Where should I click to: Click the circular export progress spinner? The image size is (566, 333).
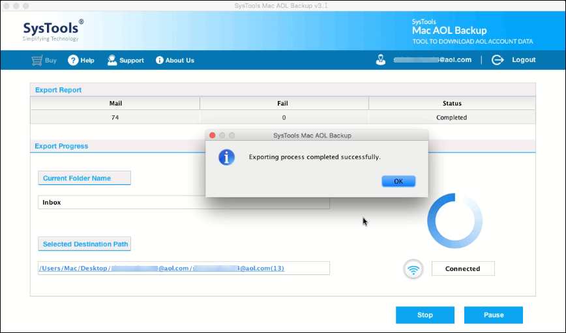coord(455,220)
